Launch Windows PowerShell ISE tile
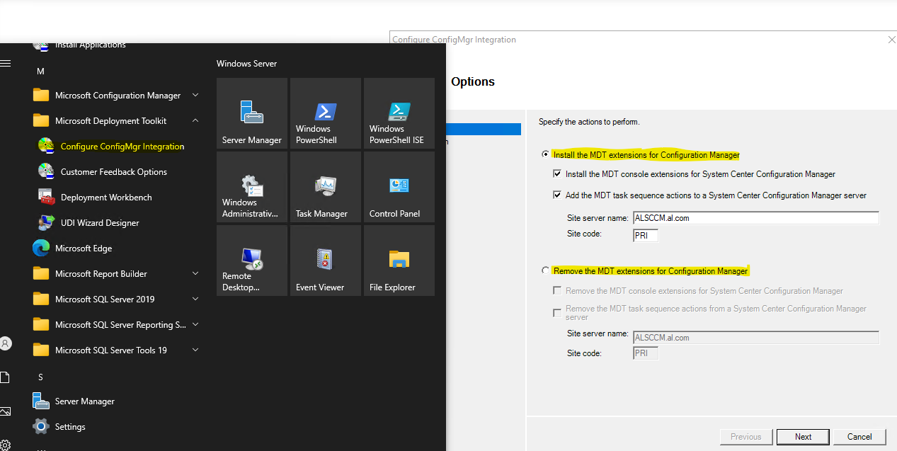The image size is (897, 451). coord(399,113)
